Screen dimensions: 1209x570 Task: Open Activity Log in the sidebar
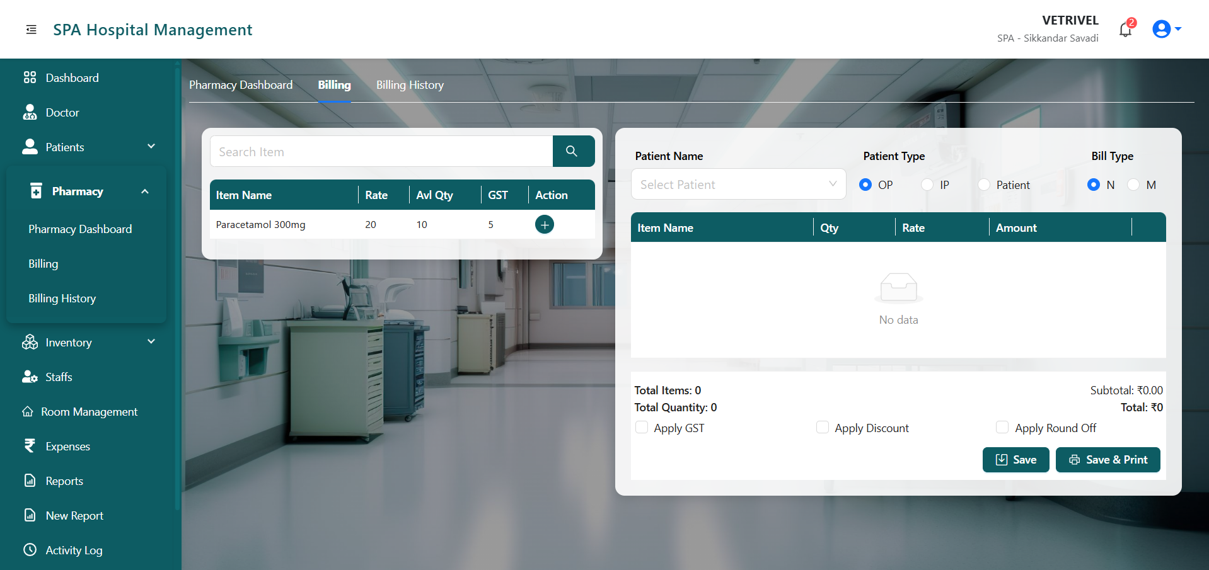point(74,550)
